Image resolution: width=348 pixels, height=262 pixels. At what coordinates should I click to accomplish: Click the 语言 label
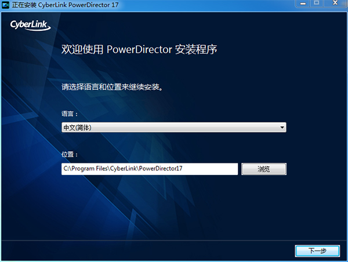pos(70,114)
